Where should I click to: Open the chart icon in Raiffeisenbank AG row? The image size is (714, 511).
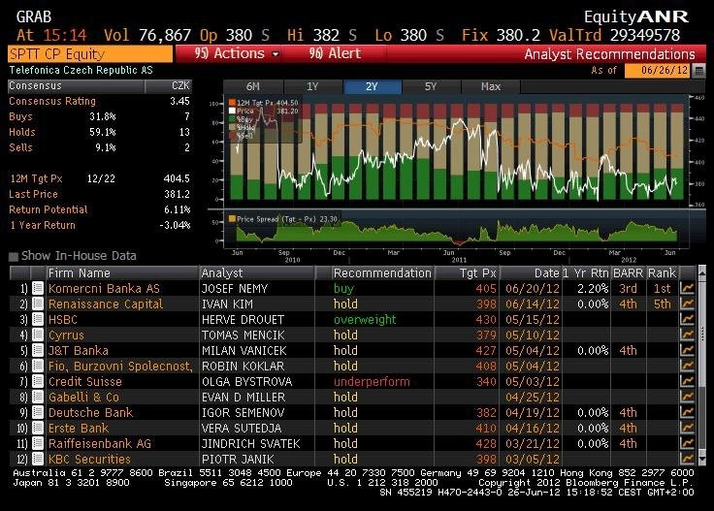[x=687, y=443]
